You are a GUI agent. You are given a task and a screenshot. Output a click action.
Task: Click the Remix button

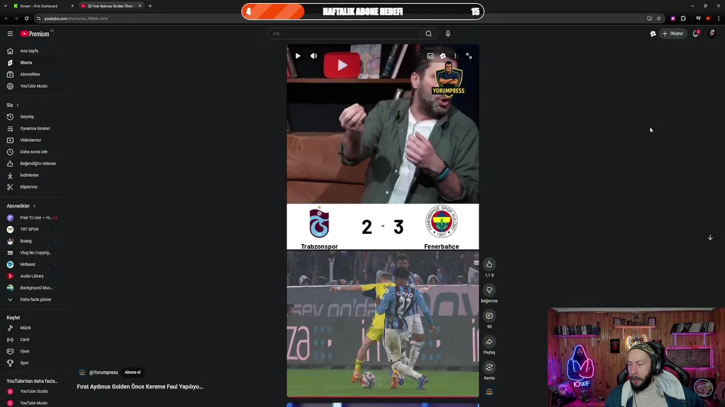(489, 367)
